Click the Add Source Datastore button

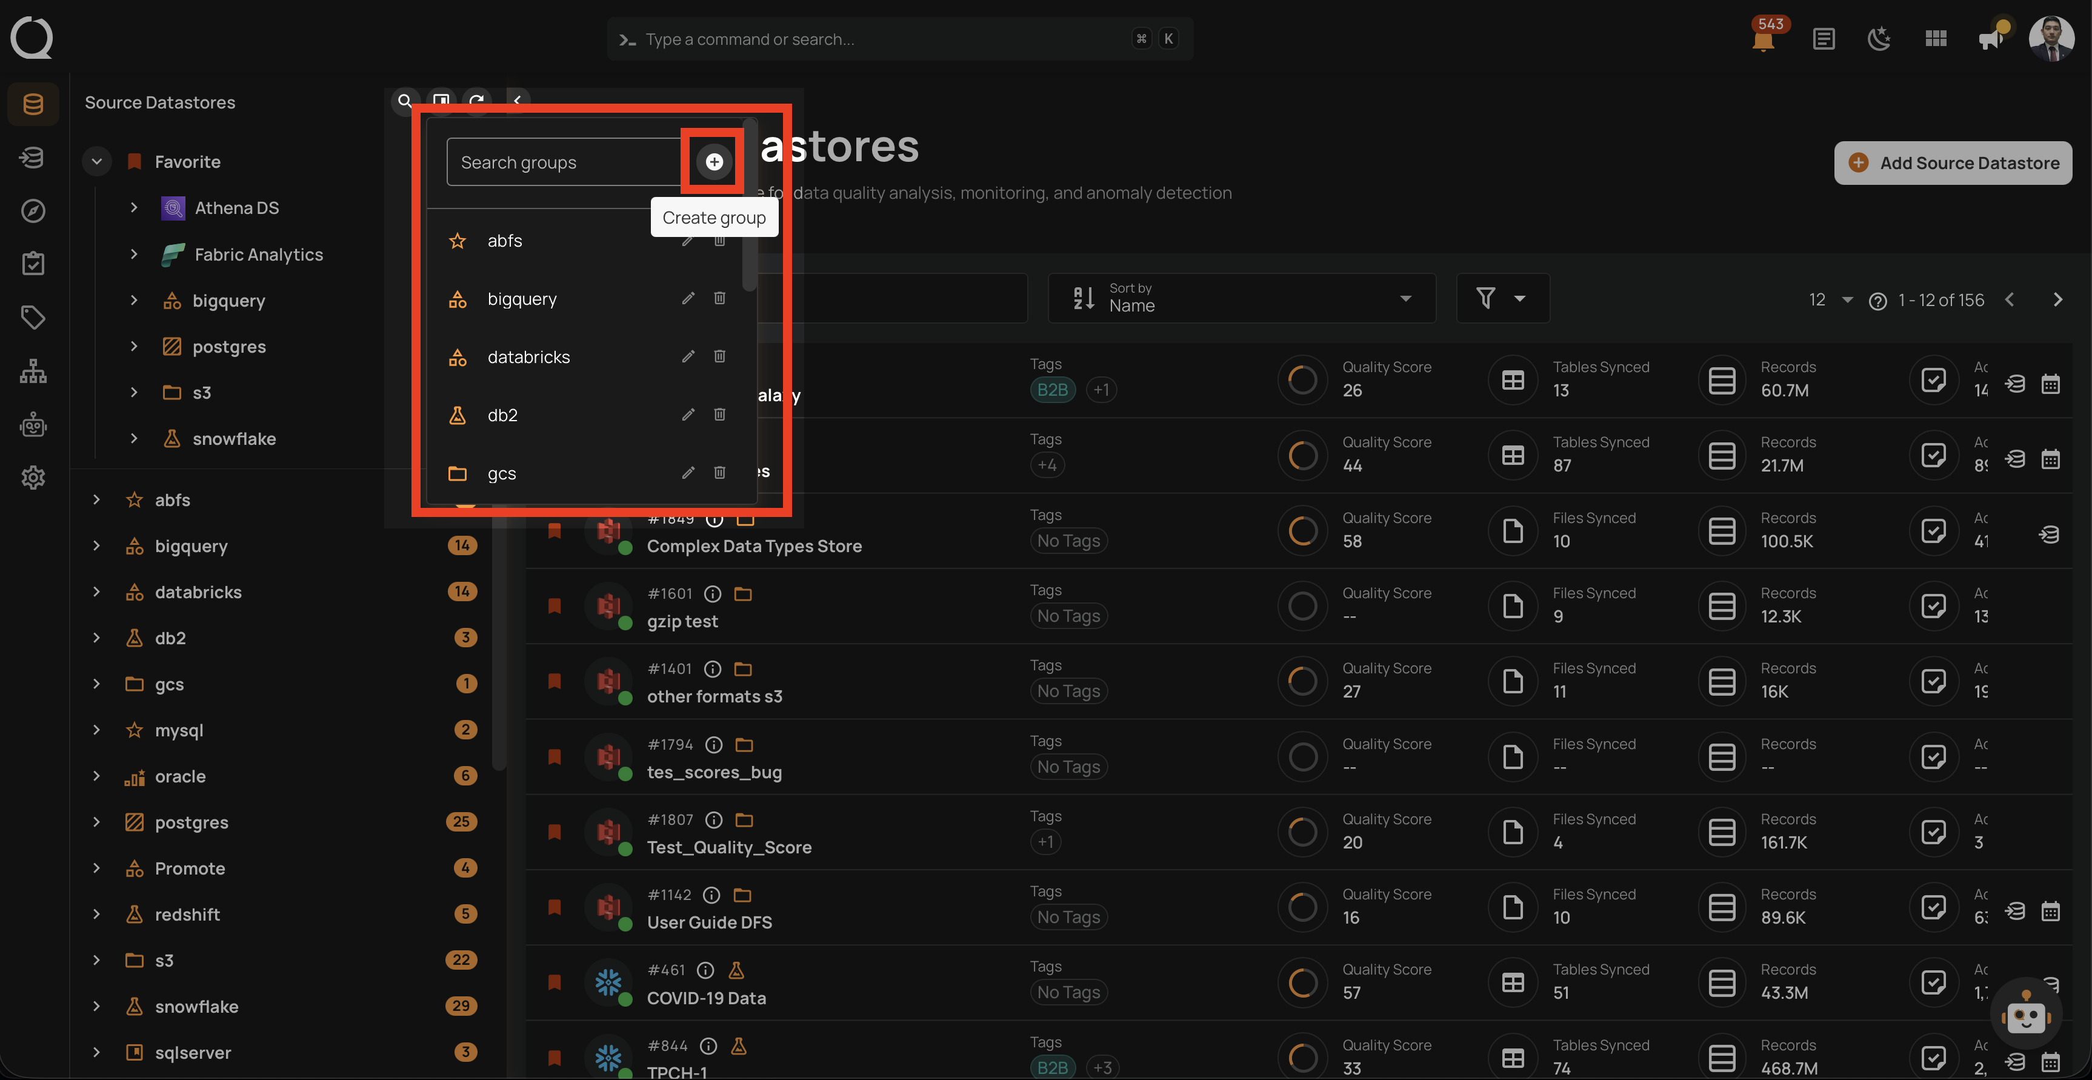point(1953,162)
